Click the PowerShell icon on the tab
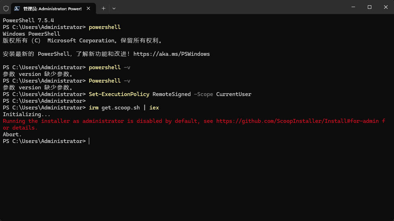This screenshot has width=394, height=221. (x=17, y=8)
